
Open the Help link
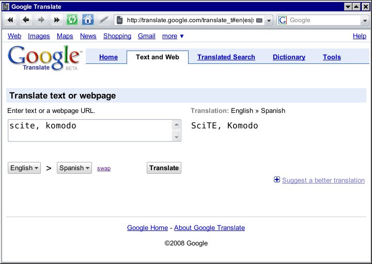[360, 36]
